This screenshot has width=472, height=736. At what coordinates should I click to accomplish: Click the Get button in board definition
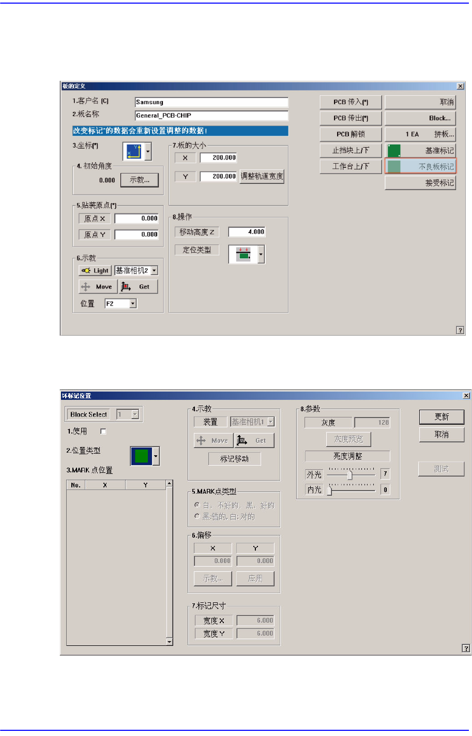click(139, 286)
